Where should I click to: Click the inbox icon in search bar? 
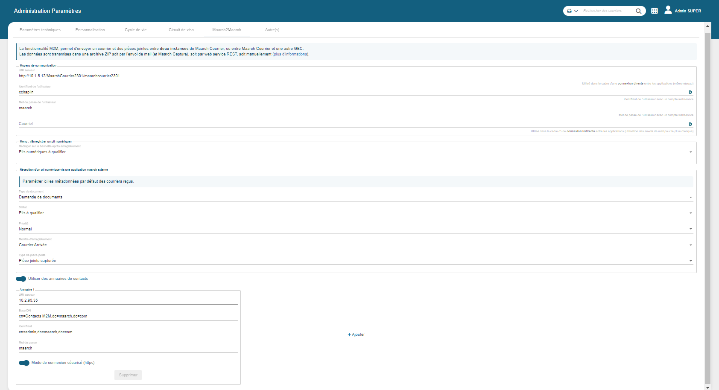pyautogui.click(x=570, y=11)
